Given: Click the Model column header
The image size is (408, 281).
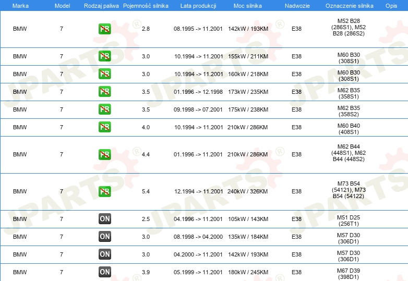Looking at the screenshot, I should point(62,6).
